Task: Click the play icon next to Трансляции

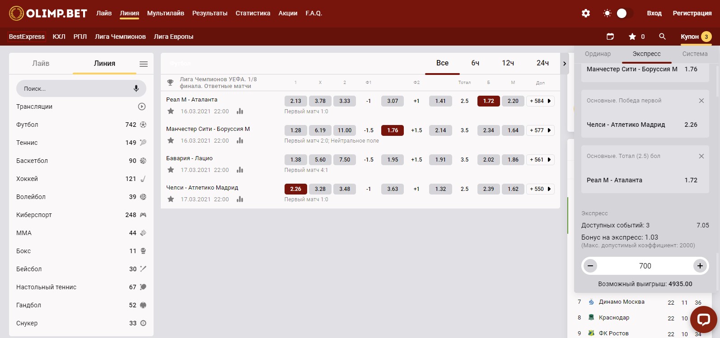Action: coord(142,106)
